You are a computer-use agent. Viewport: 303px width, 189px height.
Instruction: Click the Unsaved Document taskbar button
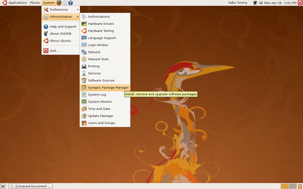pos(30,186)
